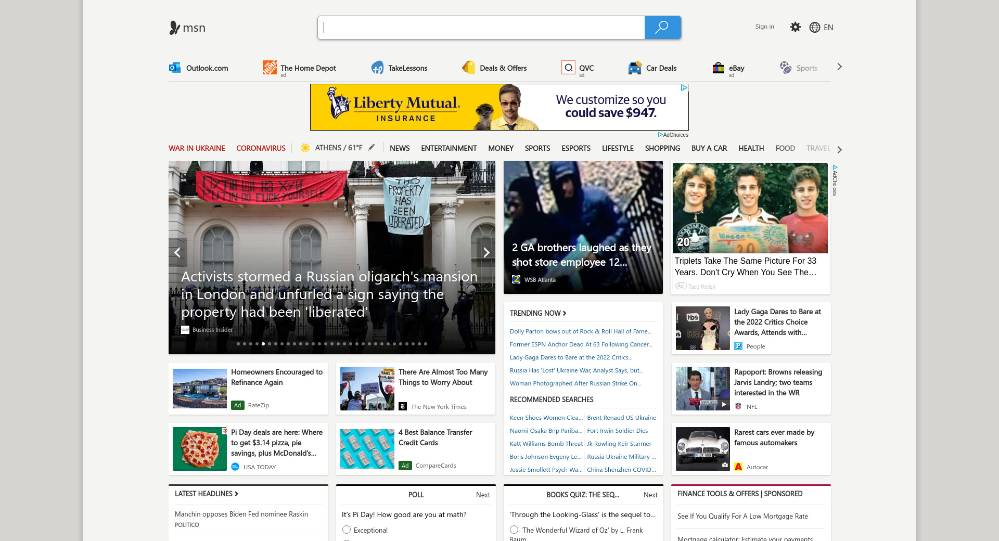Open Outlook.com shortcut icon
Screen dimensions: 999x541
175,68
